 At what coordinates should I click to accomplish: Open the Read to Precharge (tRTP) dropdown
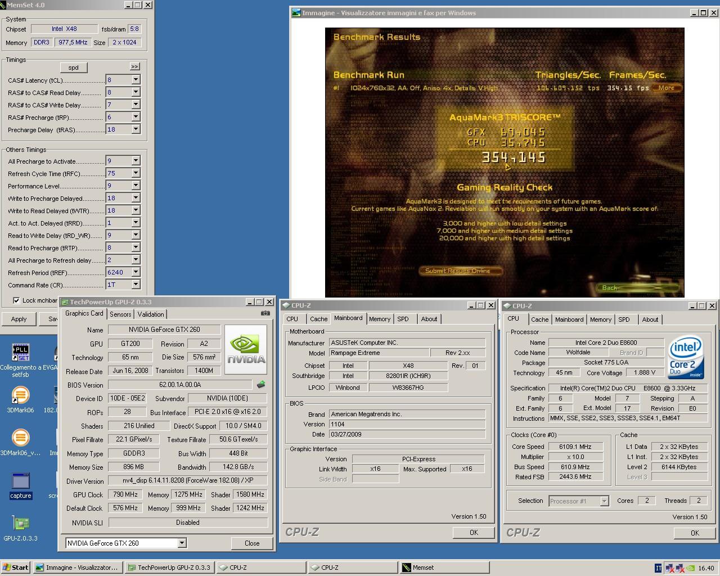[x=136, y=247]
